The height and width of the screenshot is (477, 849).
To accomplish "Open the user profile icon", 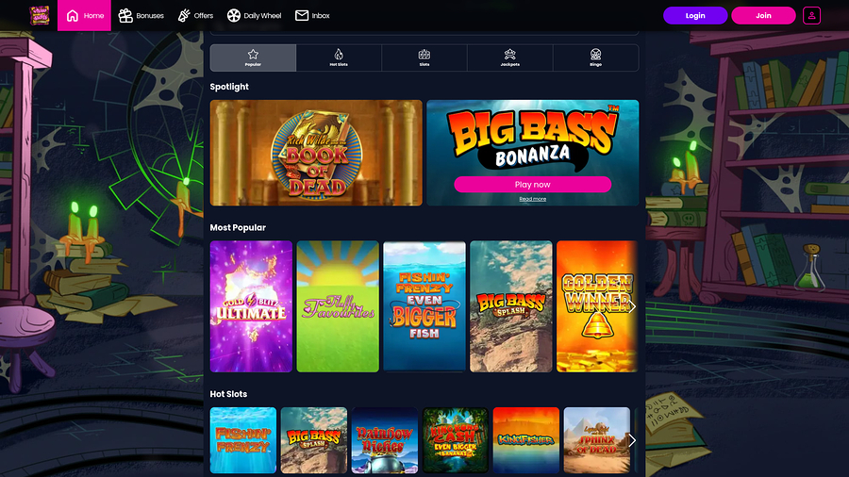I will point(811,16).
